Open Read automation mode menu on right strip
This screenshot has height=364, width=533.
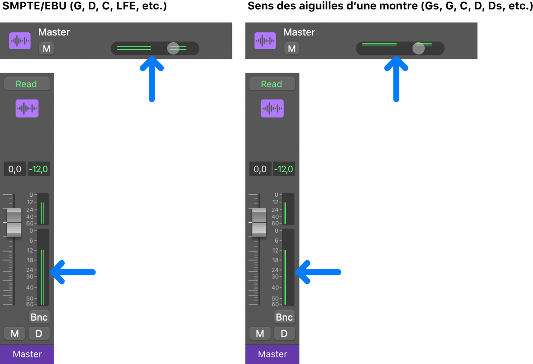point(272,84)
